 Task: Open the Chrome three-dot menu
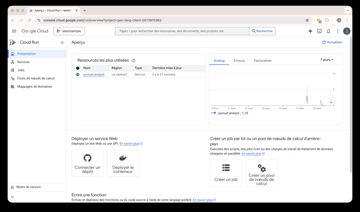click(x=347, y=20)
